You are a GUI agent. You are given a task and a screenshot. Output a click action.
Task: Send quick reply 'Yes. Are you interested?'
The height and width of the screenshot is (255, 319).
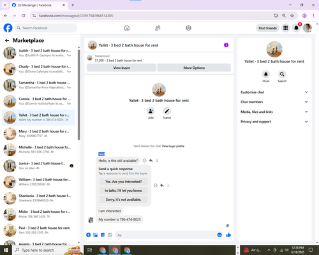[123, 182]
